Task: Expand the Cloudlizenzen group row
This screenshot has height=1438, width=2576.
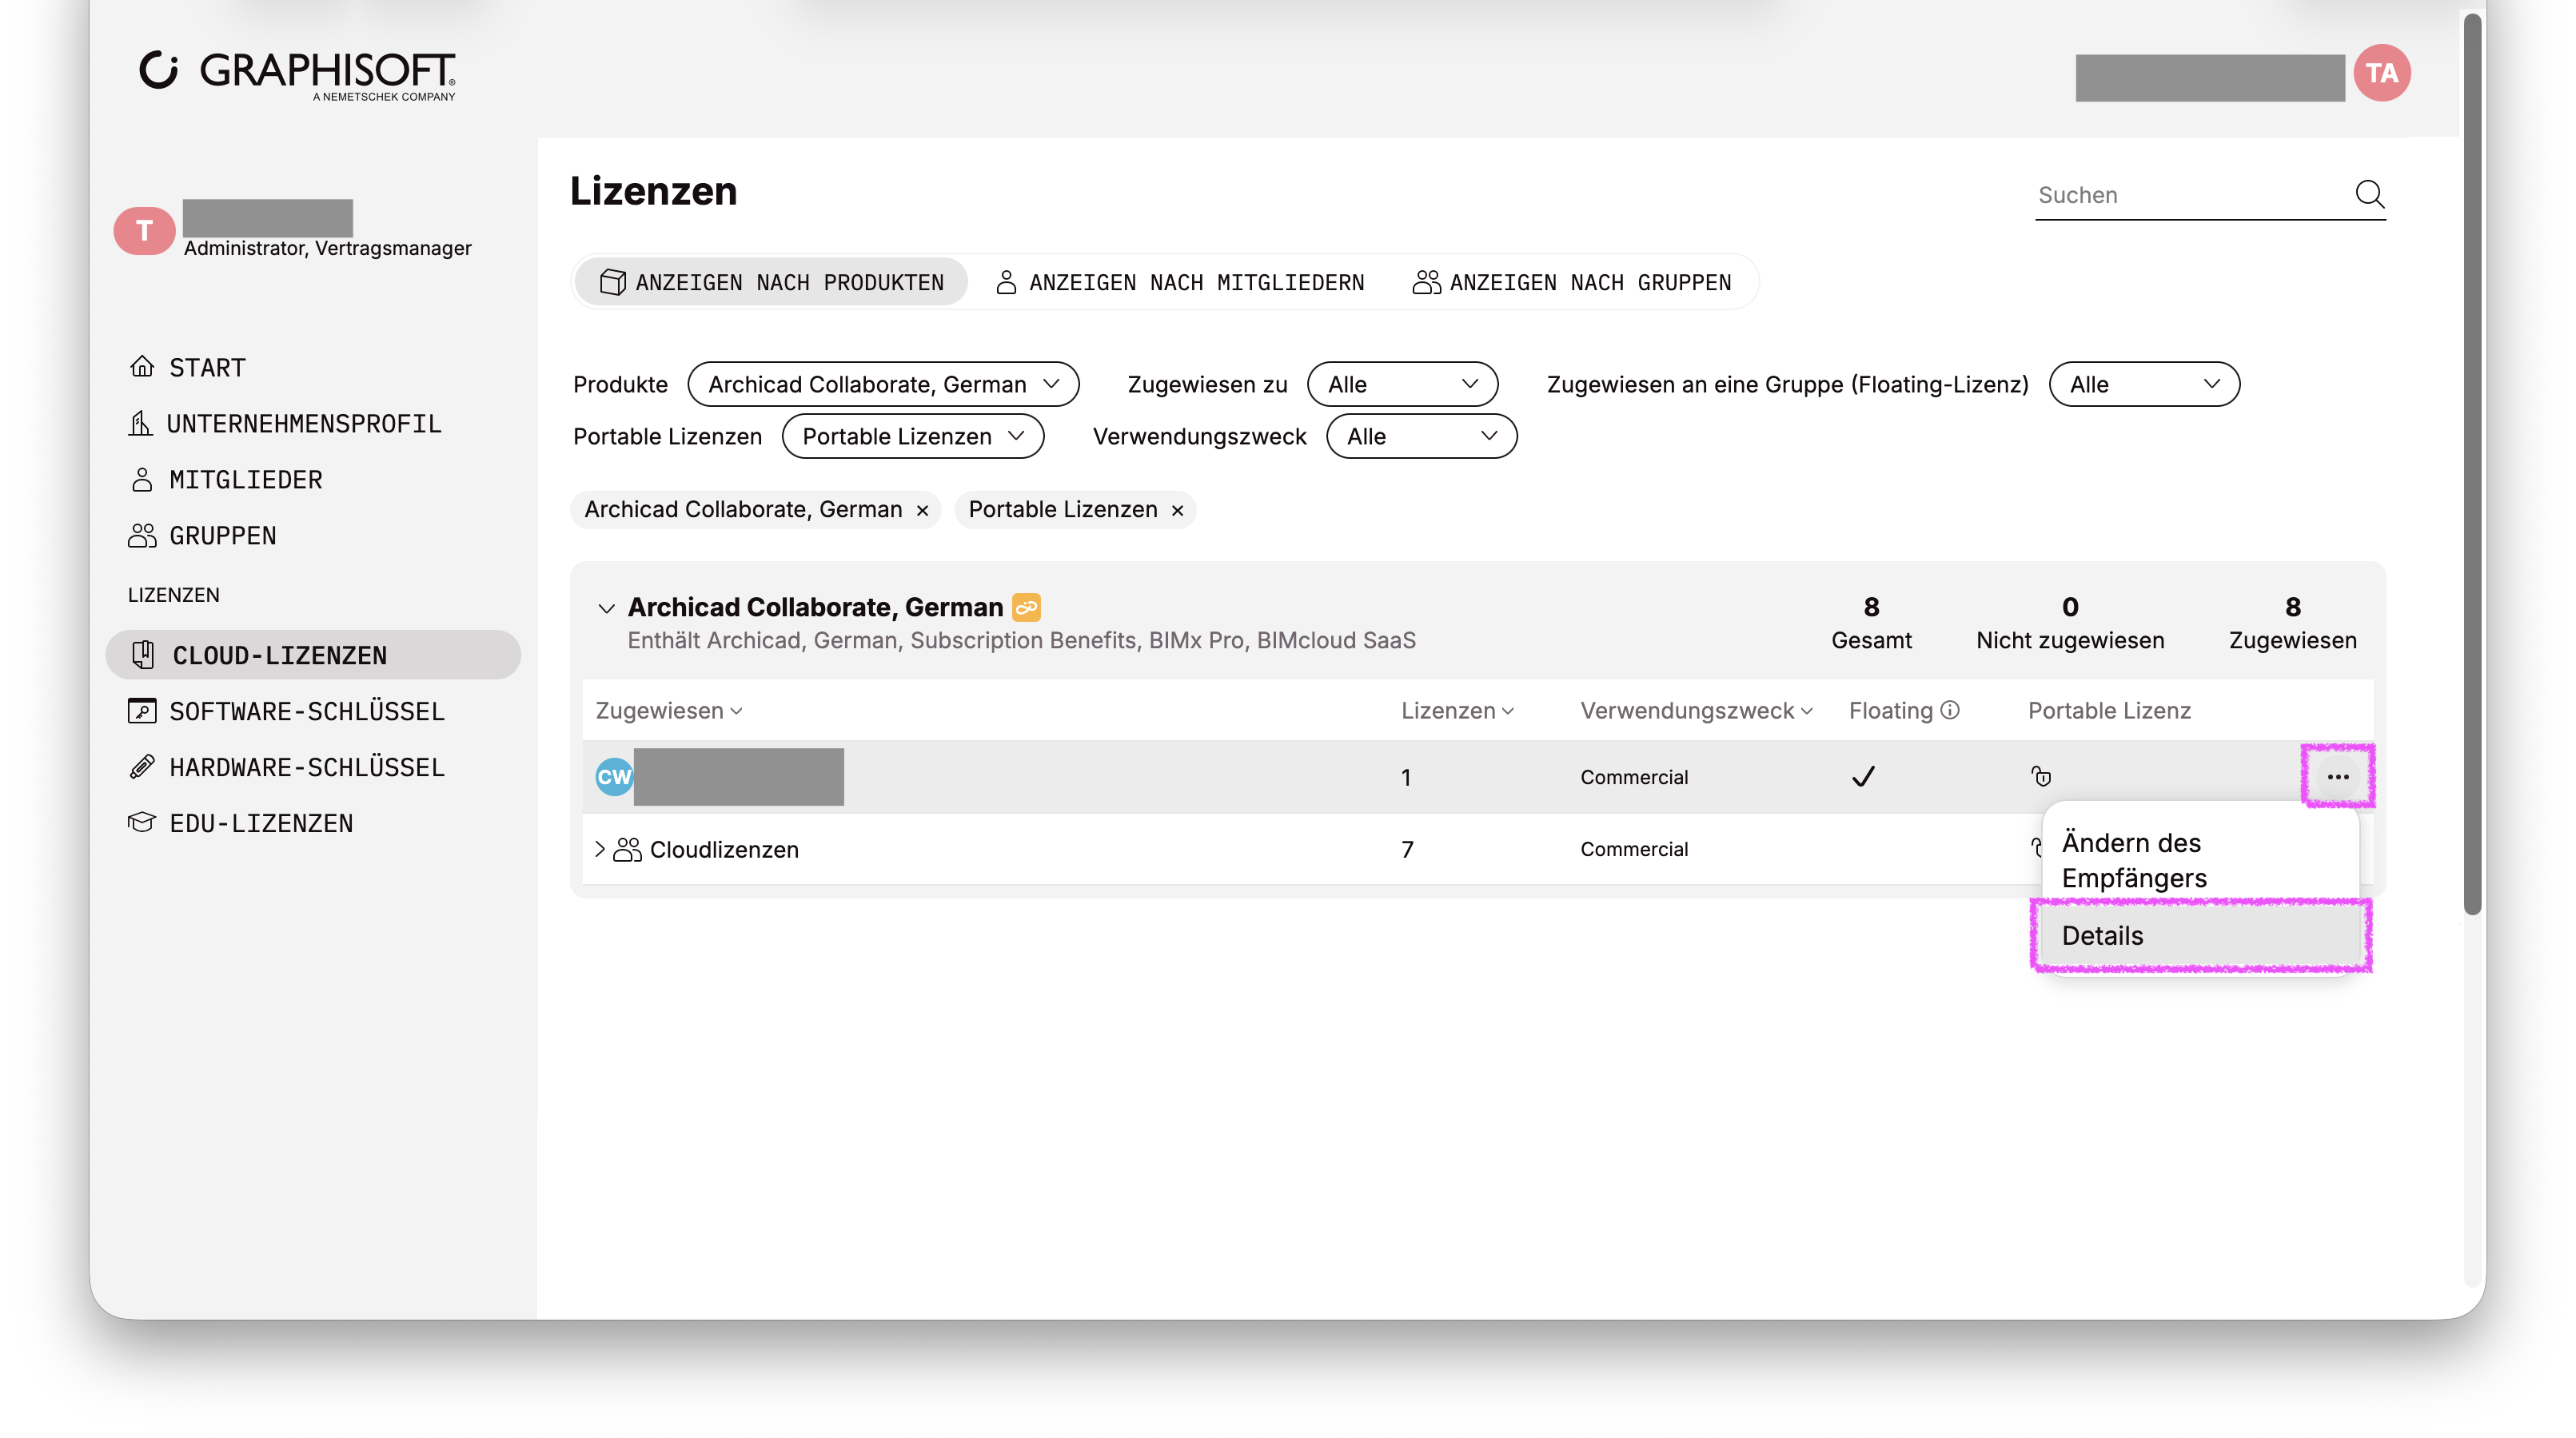Action: [600, 849]
